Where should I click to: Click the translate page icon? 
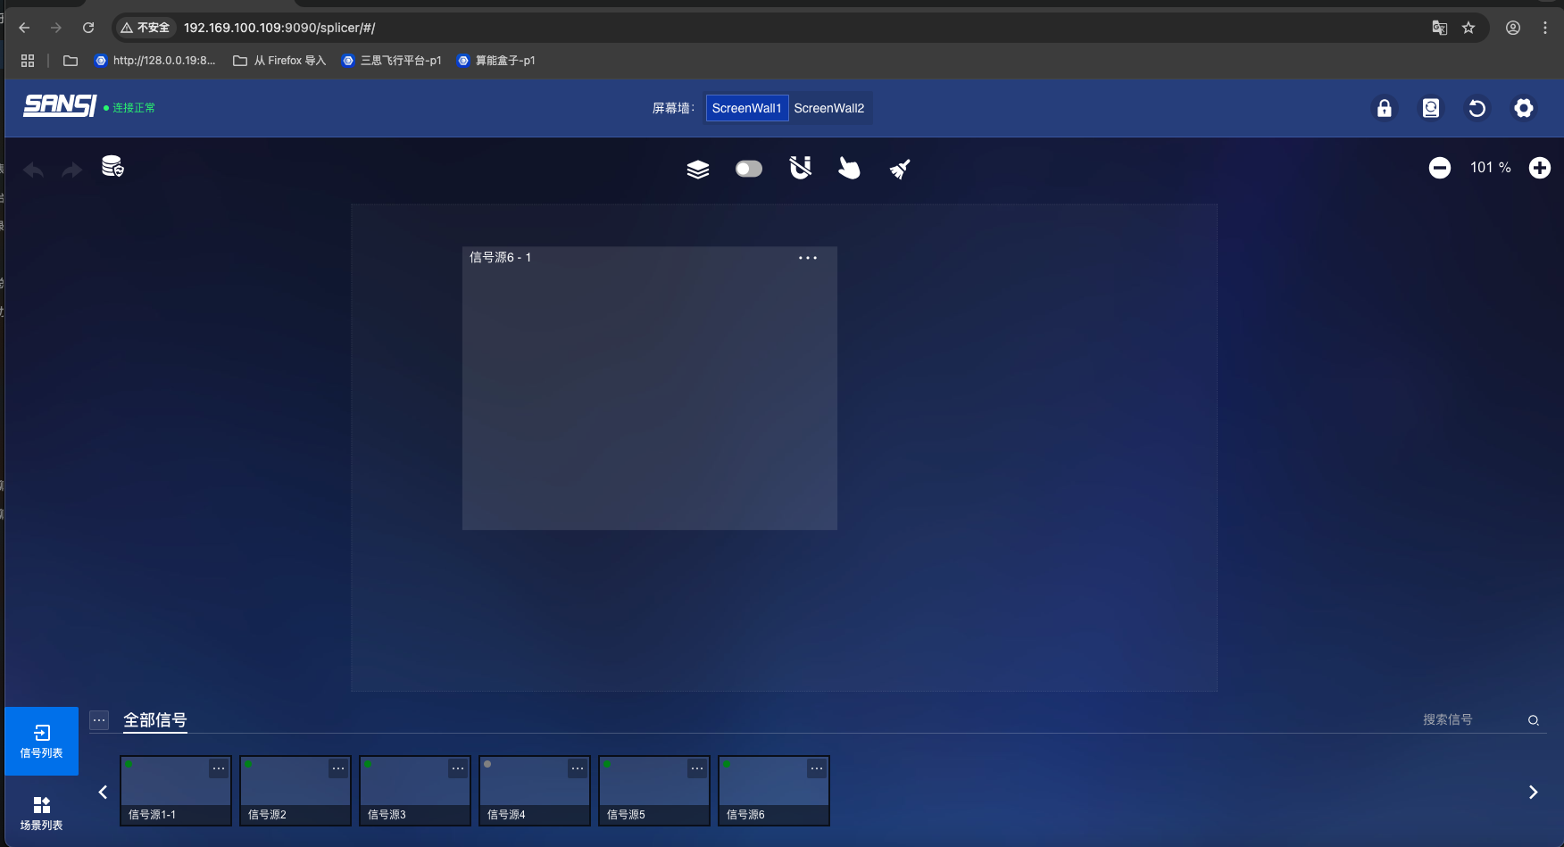pyautogui.click(x=1440, y=28)
